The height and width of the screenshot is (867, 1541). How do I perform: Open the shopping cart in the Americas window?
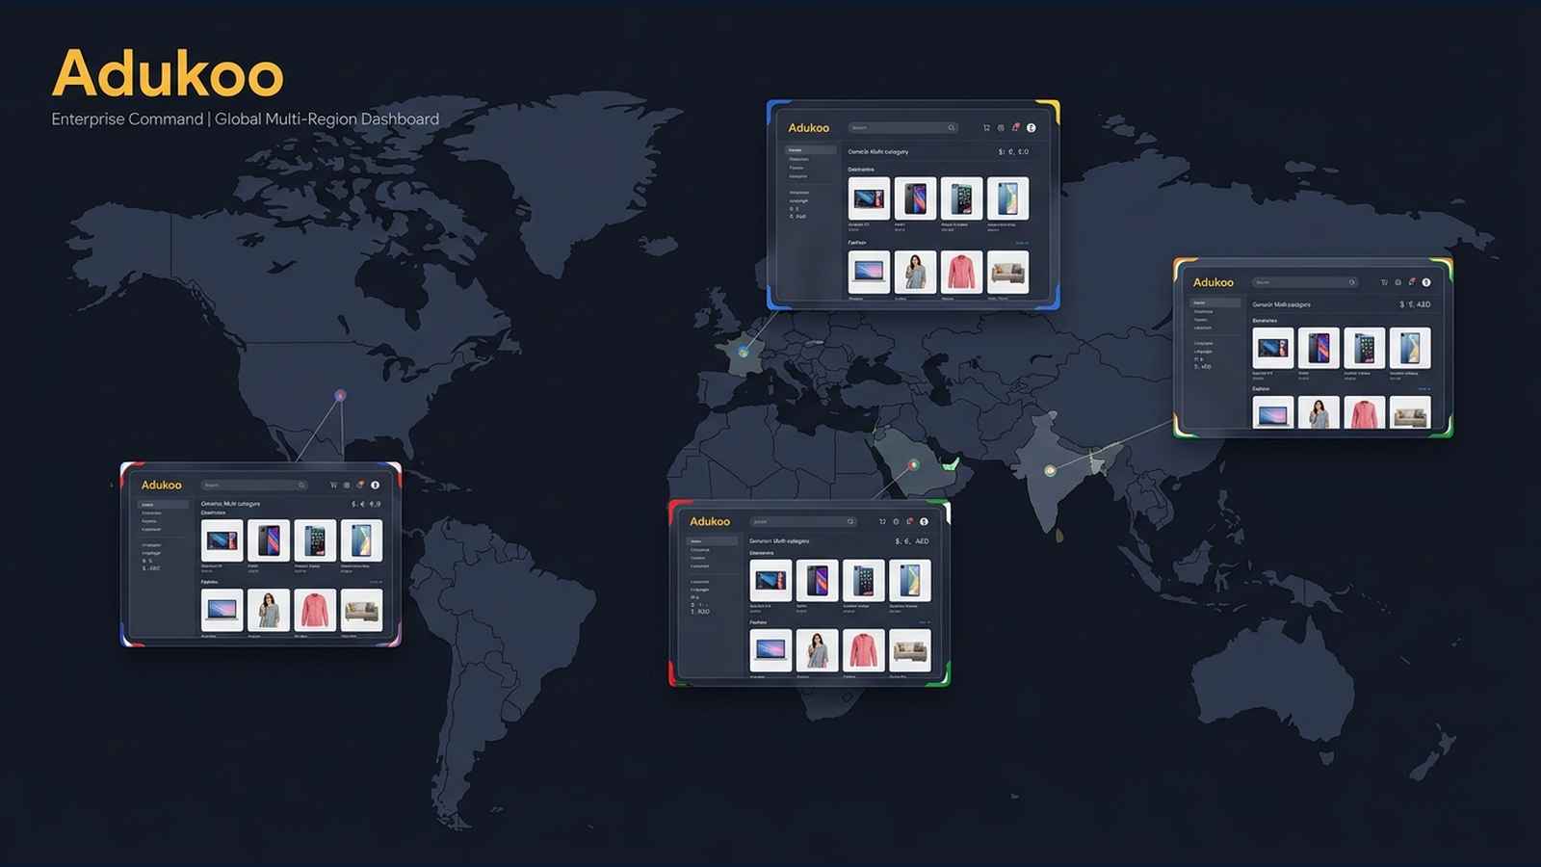click(x=333, y=485)
